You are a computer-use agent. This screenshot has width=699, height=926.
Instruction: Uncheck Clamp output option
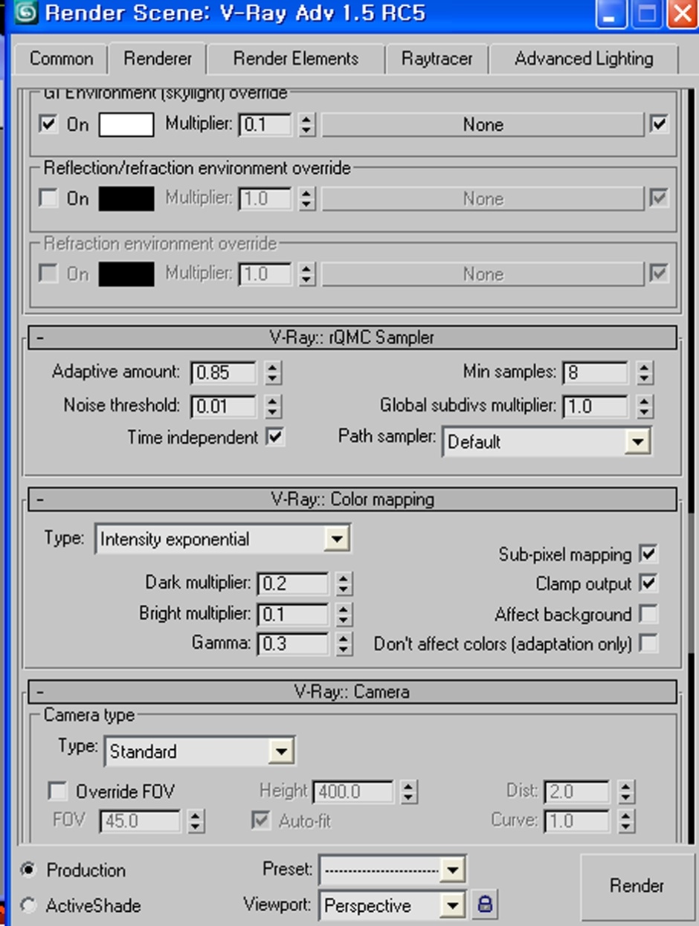(x=648, y=583)
